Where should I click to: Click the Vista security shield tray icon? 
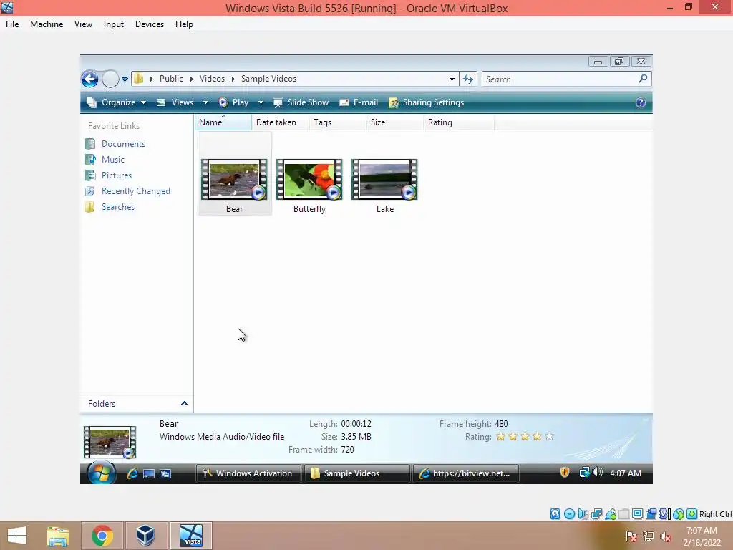point(565,473)
